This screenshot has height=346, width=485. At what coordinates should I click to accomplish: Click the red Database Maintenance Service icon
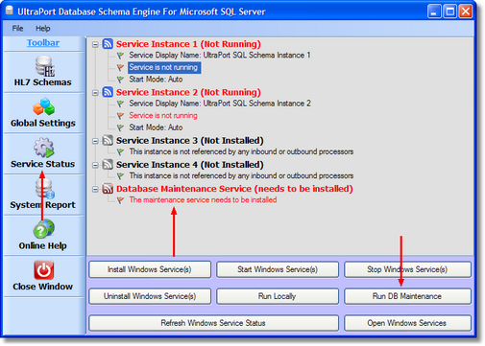click(108, 189)
